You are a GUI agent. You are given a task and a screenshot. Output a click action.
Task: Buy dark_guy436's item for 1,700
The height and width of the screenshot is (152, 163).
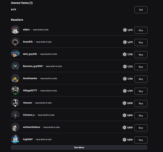pyautogui.click(x=141, y=55)
